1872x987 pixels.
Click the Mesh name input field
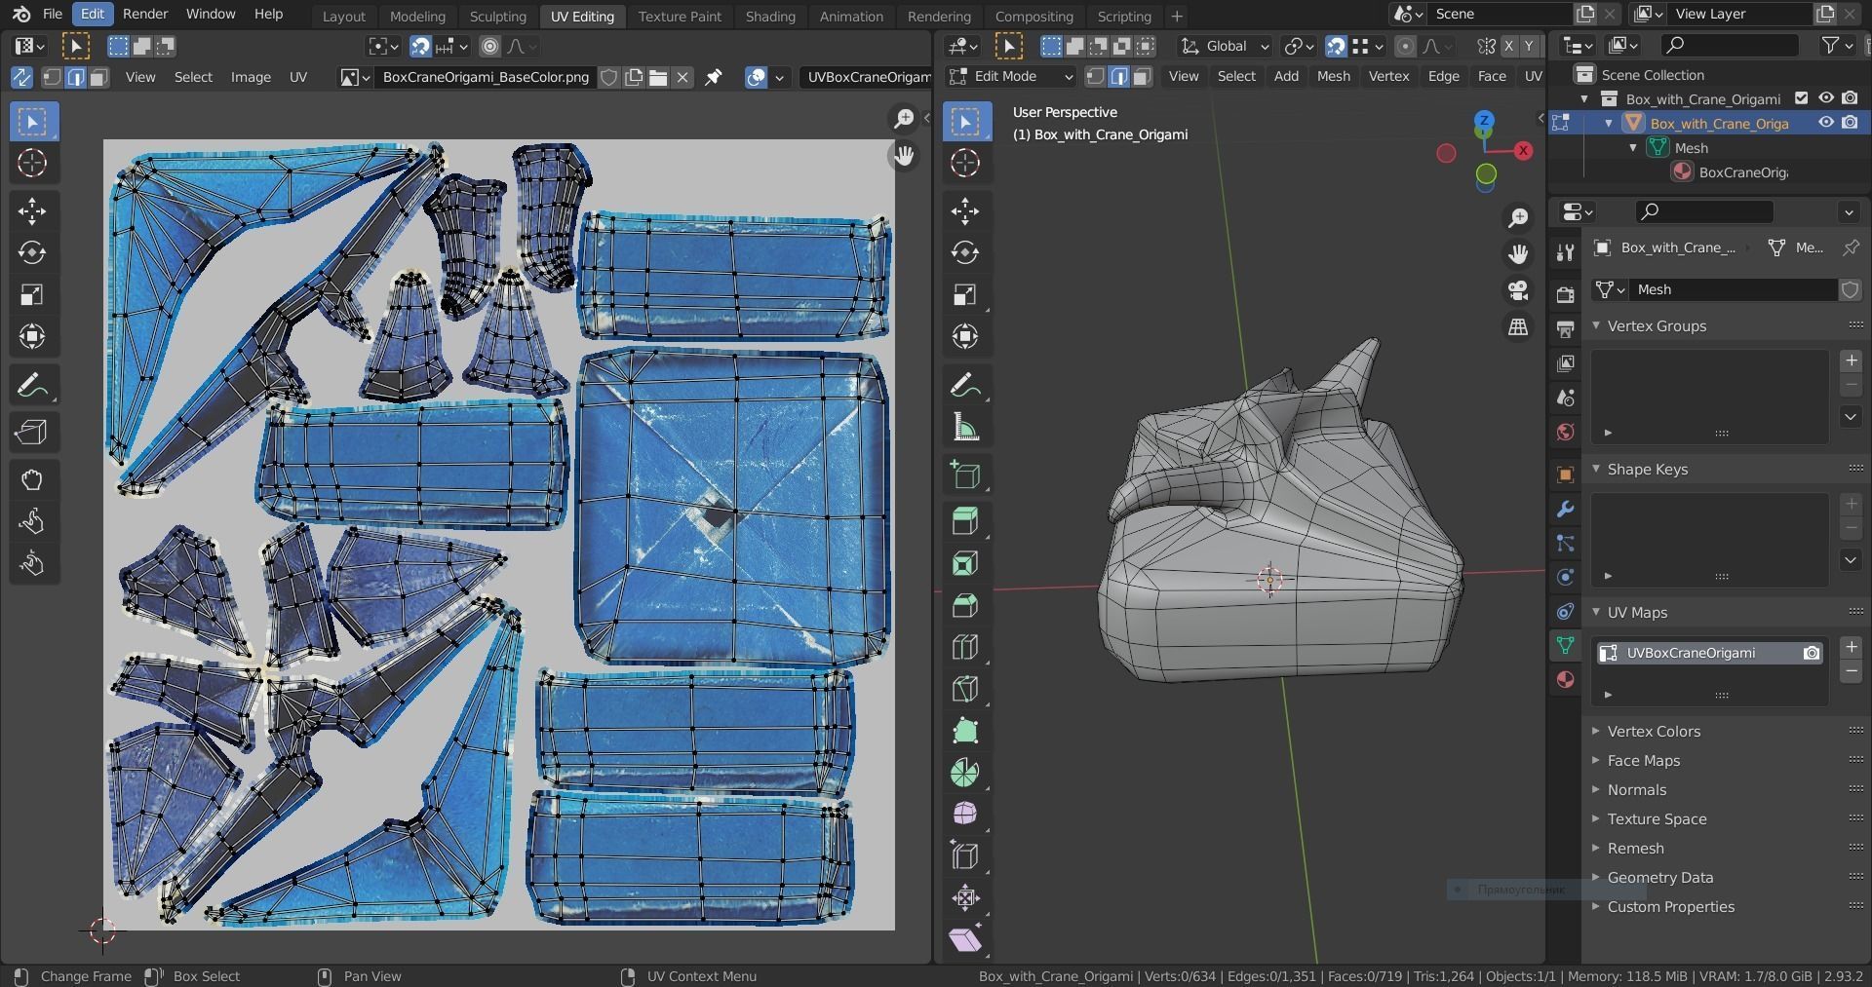[1735, 289]
